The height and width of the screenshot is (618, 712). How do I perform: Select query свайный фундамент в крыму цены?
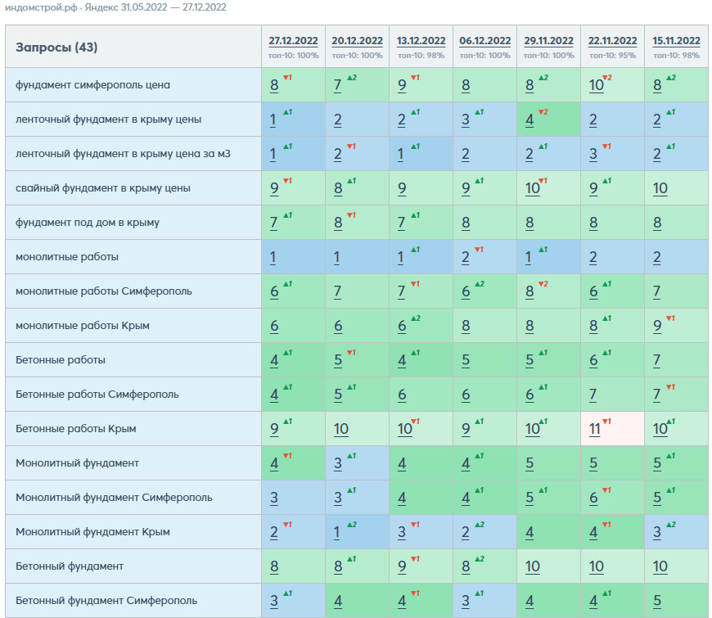pos(102,188)
